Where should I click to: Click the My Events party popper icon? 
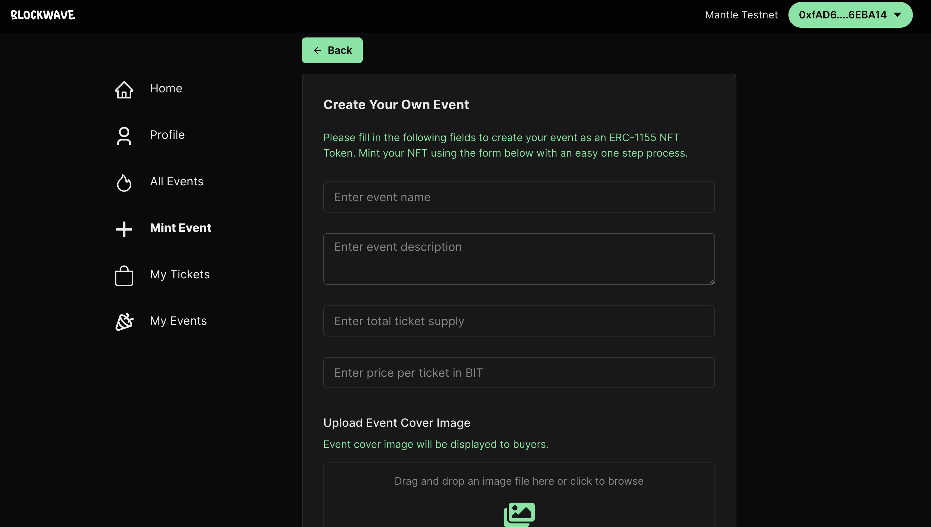coord(124,321)
